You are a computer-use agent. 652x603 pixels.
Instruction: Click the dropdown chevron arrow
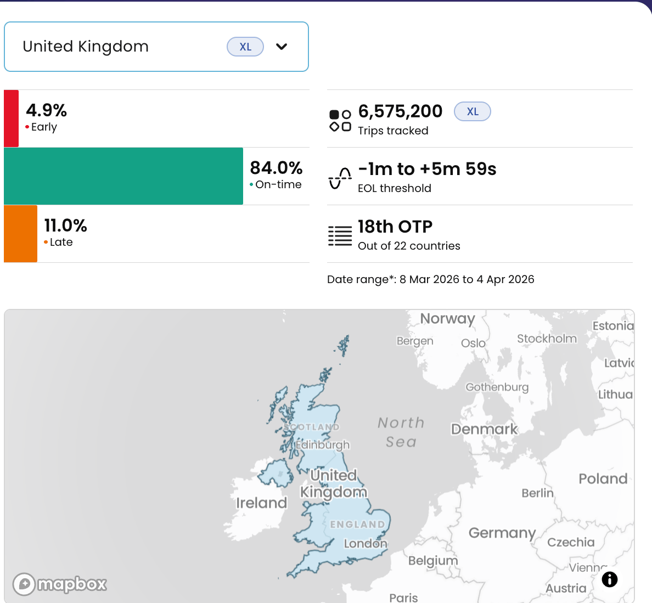(282, 47)
